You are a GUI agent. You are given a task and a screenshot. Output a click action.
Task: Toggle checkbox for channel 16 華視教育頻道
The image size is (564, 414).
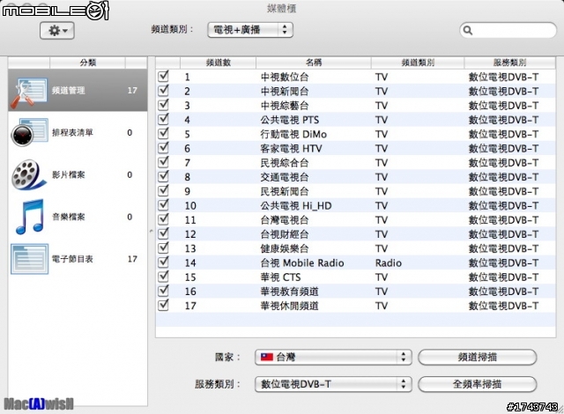(x=163, y=291)
